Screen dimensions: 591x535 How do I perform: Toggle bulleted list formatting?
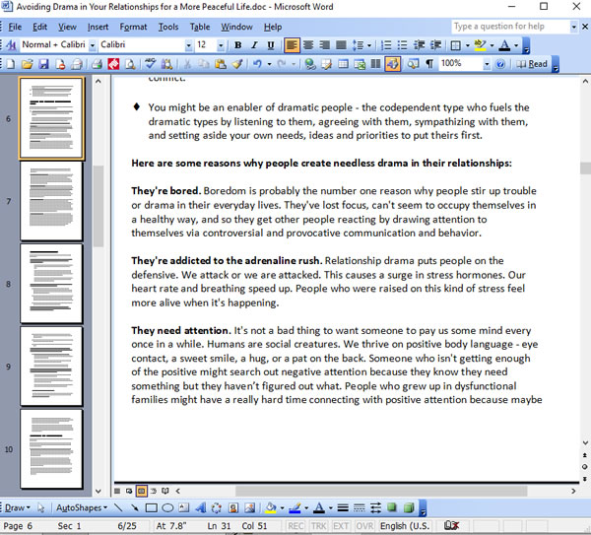point(403,45)
